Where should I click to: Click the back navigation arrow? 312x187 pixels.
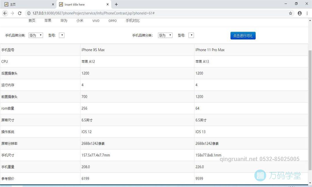pyautogui.click(x=5, y=13)
